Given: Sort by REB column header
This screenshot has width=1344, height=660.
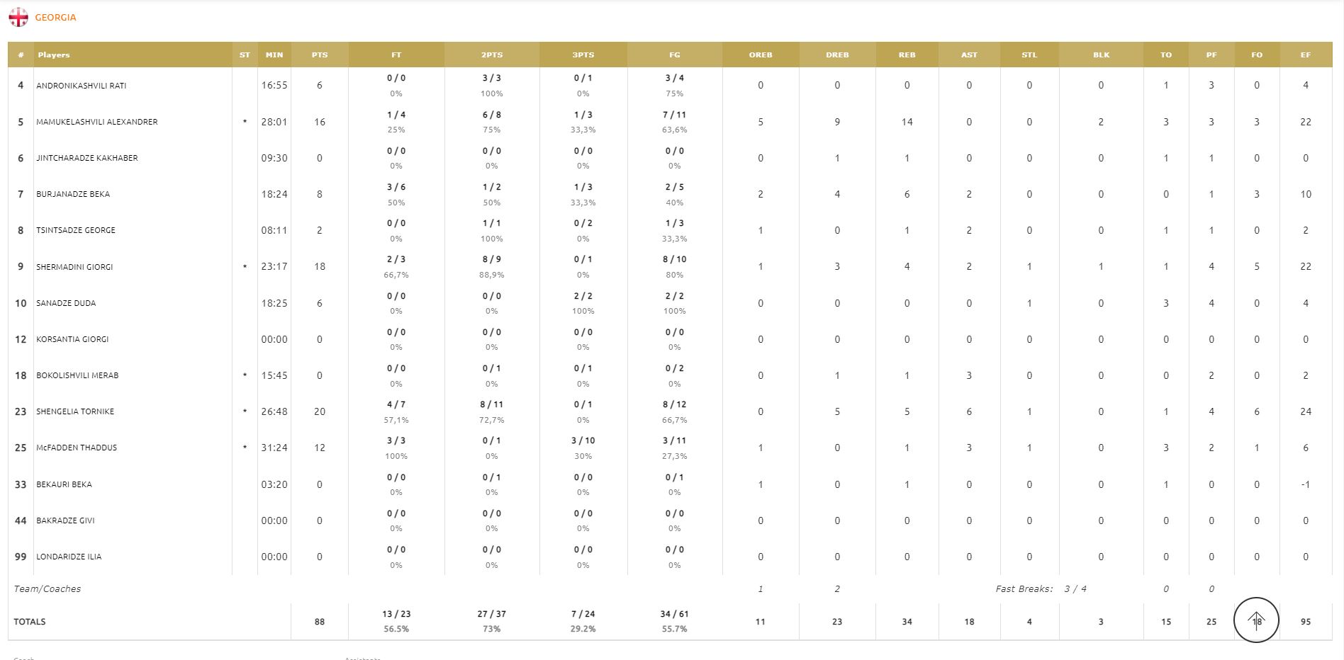Looking at the screenshot, I should [x=907, y=55].
